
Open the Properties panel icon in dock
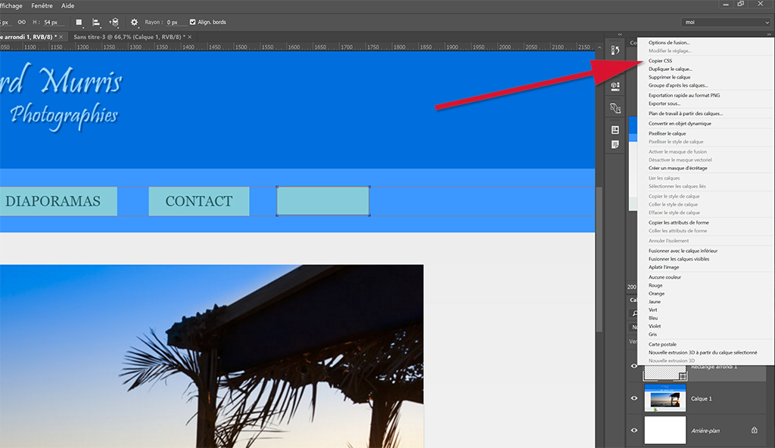pos(615,86)
